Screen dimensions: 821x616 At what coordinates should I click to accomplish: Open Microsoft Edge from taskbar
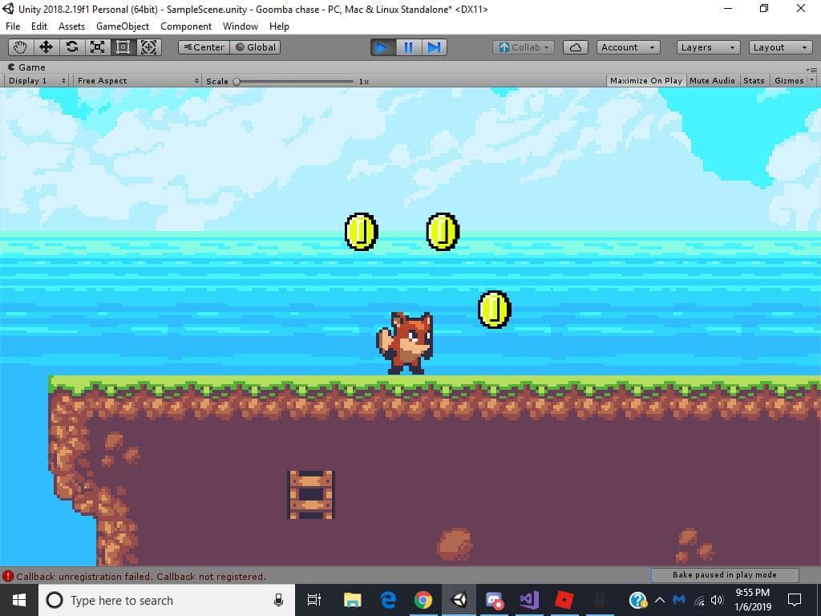tap(388, 600)
